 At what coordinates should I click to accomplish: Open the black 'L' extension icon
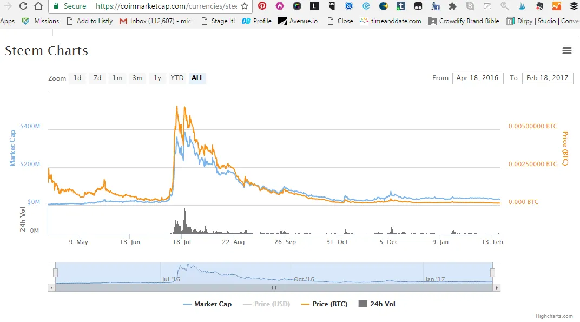coord(314,6)
